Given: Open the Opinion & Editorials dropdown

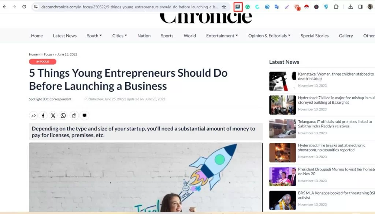Looking at the screenshot, I should coord(269,36).
